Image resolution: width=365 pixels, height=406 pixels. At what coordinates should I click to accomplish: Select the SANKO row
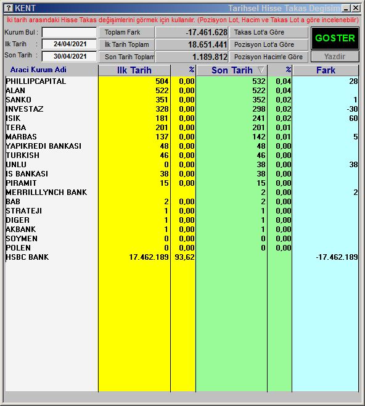tap(182, 100)
